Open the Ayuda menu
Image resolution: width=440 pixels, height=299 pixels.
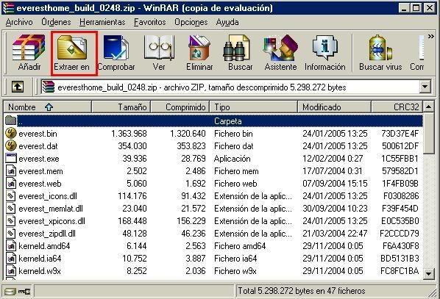[227, 22]
